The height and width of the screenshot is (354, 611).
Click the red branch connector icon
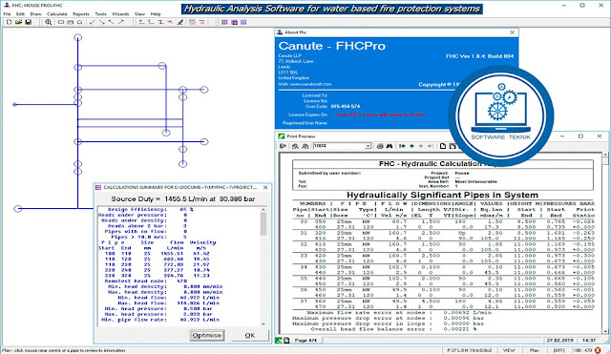(170, 22)
